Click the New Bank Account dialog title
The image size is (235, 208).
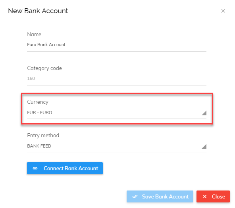[38, 11]
